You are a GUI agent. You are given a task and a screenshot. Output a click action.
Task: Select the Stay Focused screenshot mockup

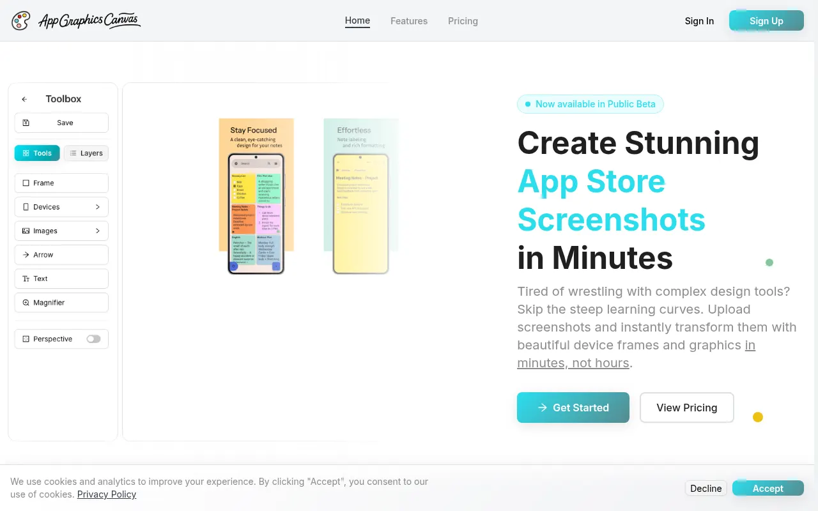tap(256, 196)
